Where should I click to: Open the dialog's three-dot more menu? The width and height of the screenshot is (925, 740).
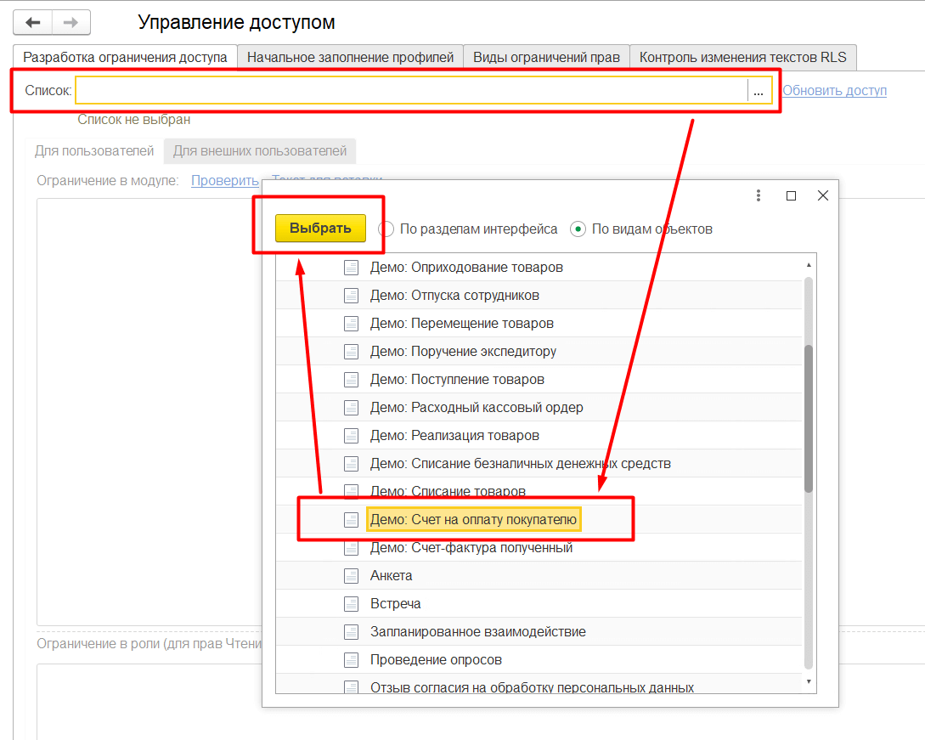tap(759, 195)
